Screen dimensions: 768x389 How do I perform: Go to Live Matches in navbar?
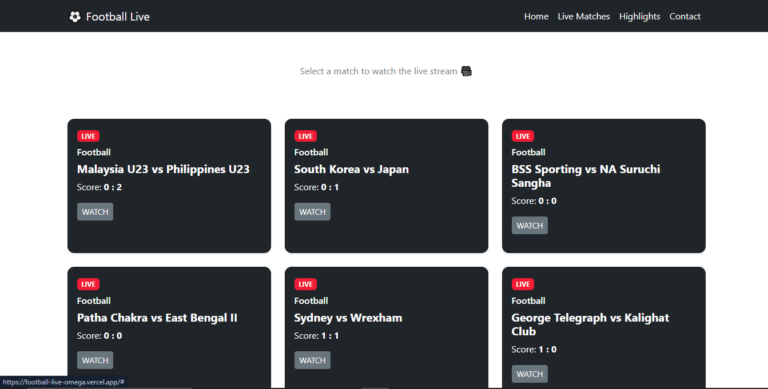coord(583,17)
